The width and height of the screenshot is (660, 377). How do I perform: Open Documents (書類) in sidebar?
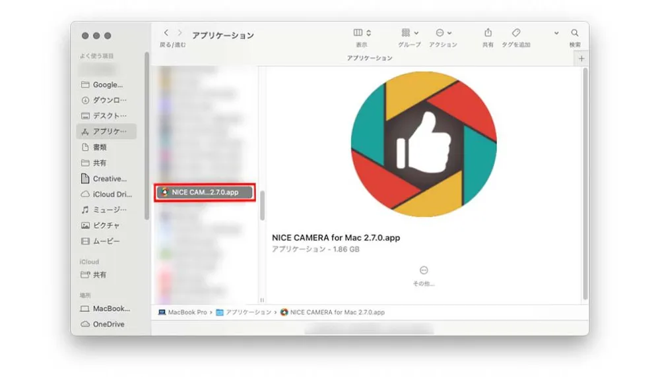coord(108,147)
